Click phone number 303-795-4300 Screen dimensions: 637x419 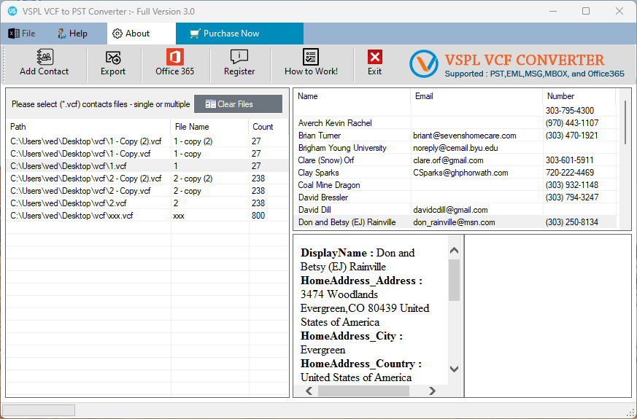(570, 111)
